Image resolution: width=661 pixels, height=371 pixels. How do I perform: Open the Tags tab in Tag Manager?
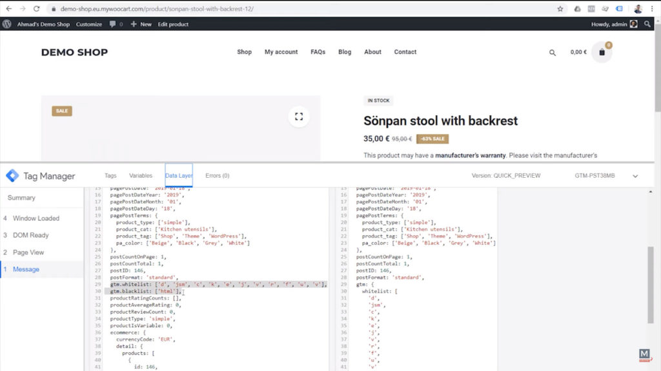pyautogui.click(x=110, y=175)
